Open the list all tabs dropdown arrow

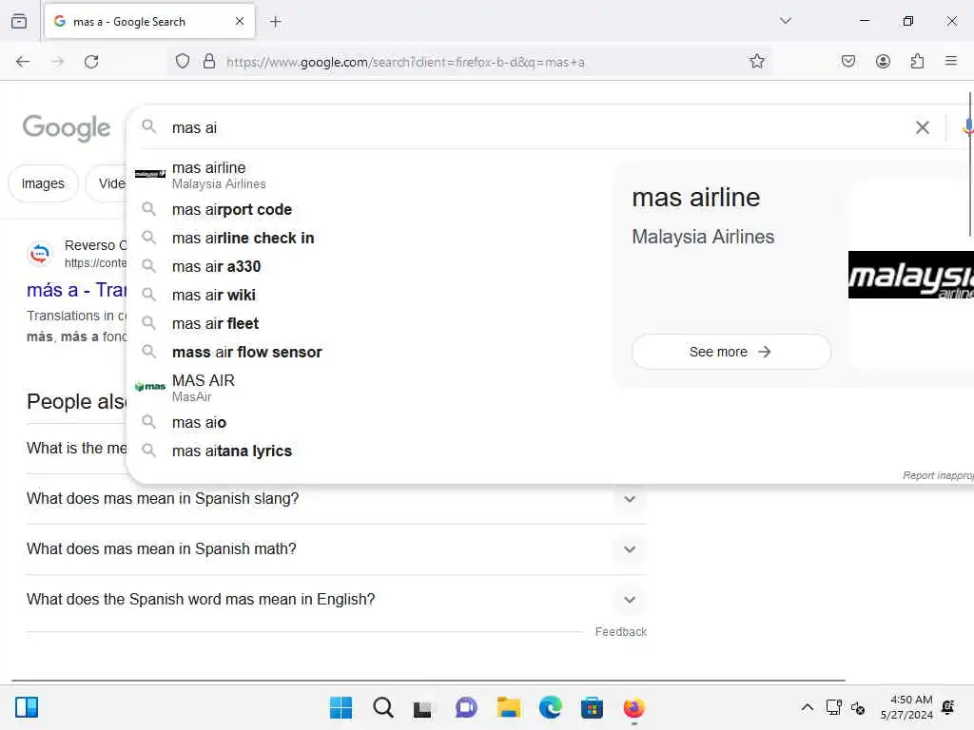[x=786, y=21]
